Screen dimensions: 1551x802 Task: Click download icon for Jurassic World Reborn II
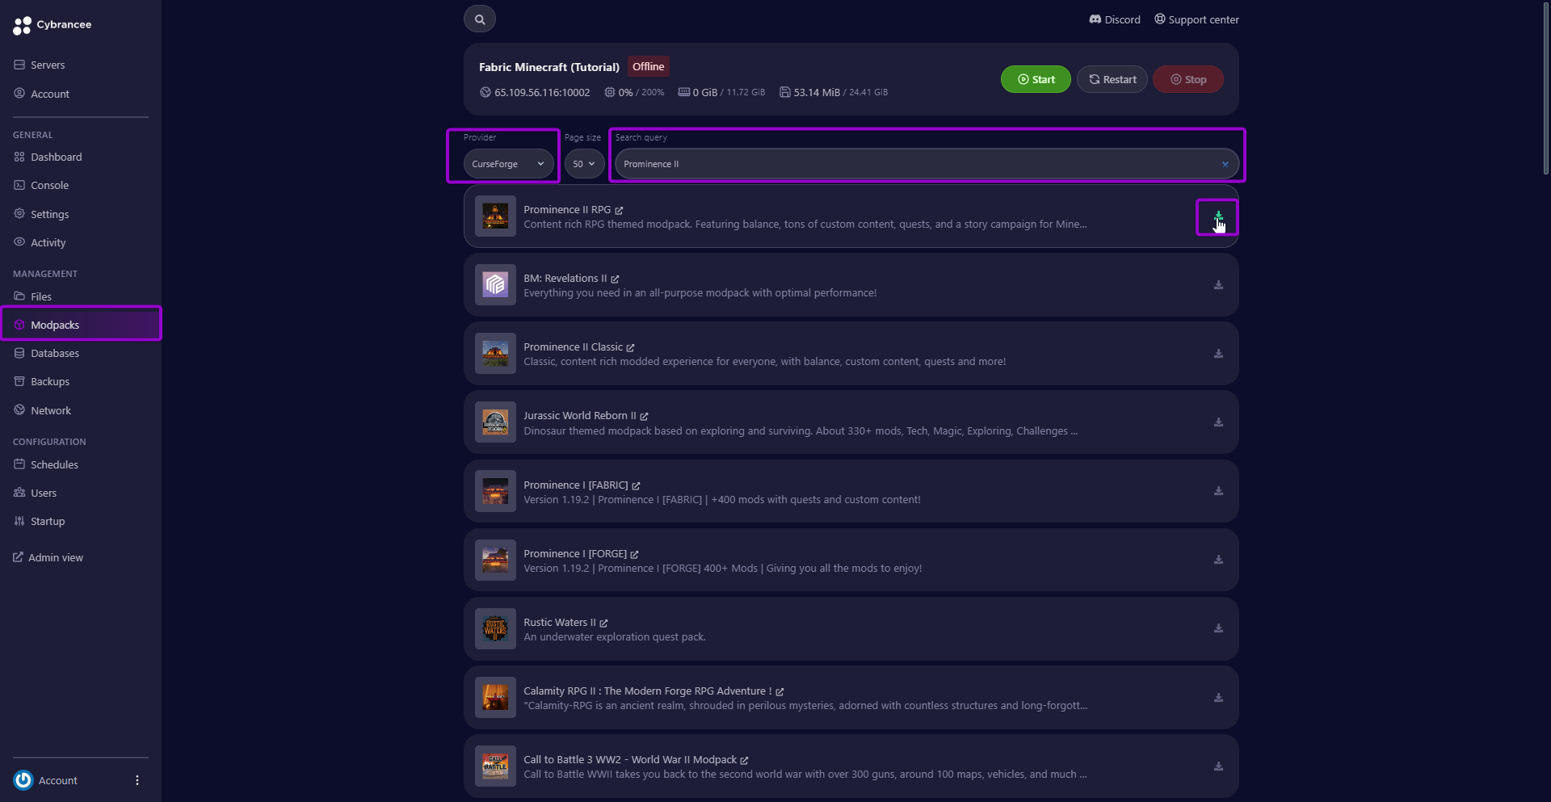[x=1218, y=422]
